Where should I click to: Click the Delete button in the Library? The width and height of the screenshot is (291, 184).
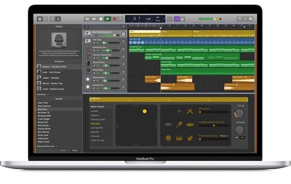click(63, 151)
